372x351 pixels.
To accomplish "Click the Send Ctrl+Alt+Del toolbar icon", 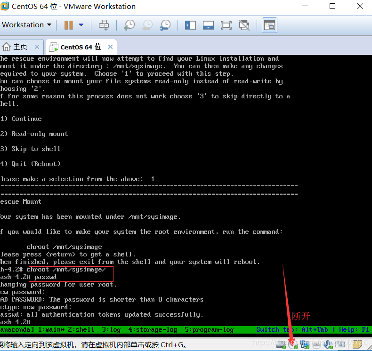I will click(x=104, y=25).
